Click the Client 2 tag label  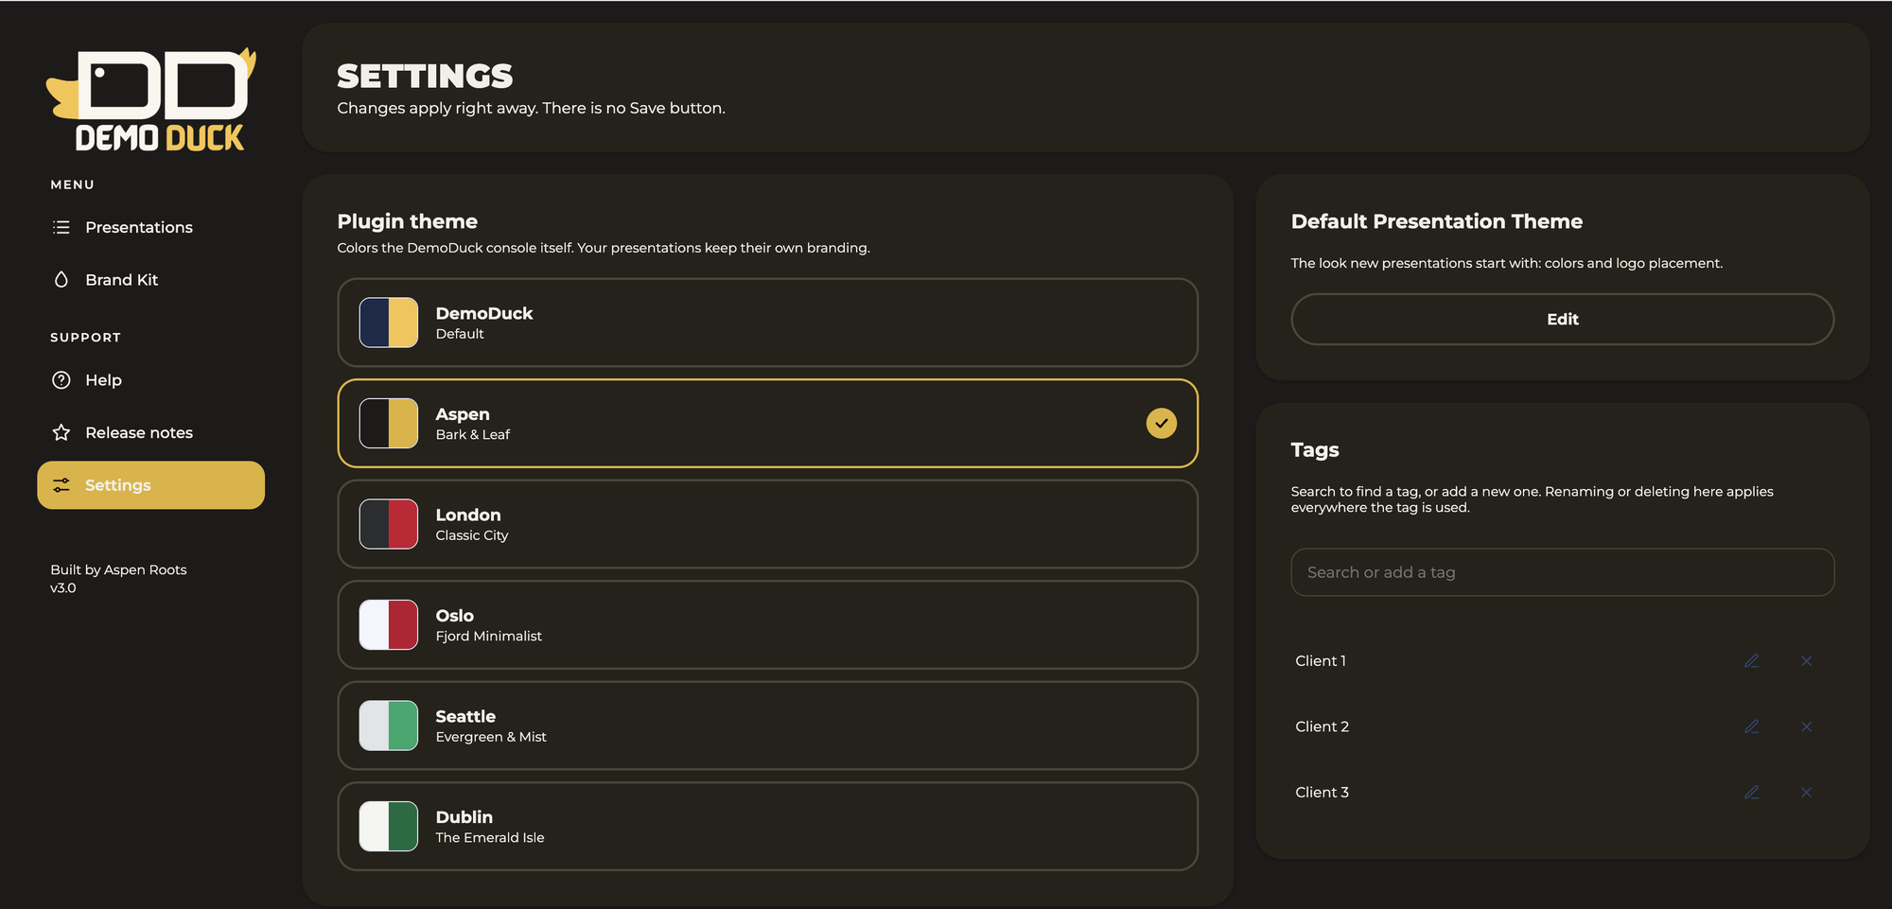coord(1322,726)
